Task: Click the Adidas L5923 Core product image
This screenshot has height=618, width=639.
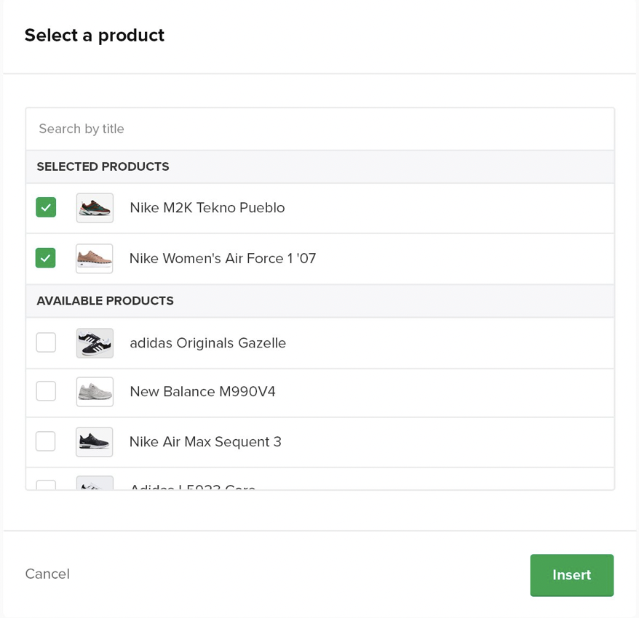Action: click(x=95, y=486)
